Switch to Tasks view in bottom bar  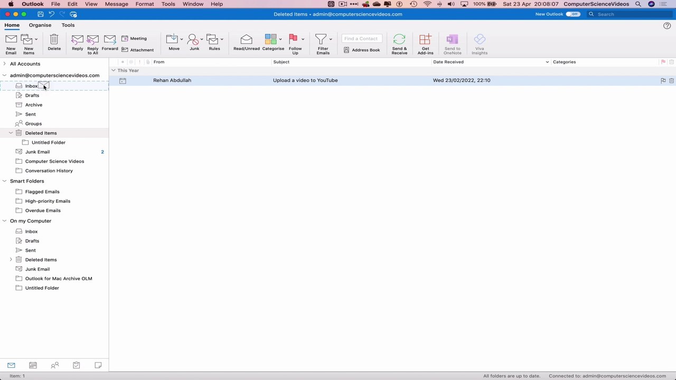(76, 365)
